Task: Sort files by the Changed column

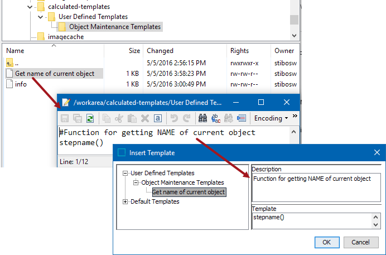Action: click(161, 51)
